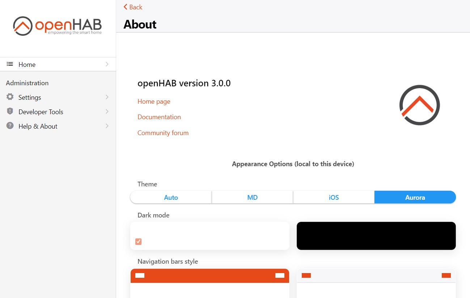This screenshot has height=298, width=470.
Task: Open the Documentation link
Action: point(159,117)
